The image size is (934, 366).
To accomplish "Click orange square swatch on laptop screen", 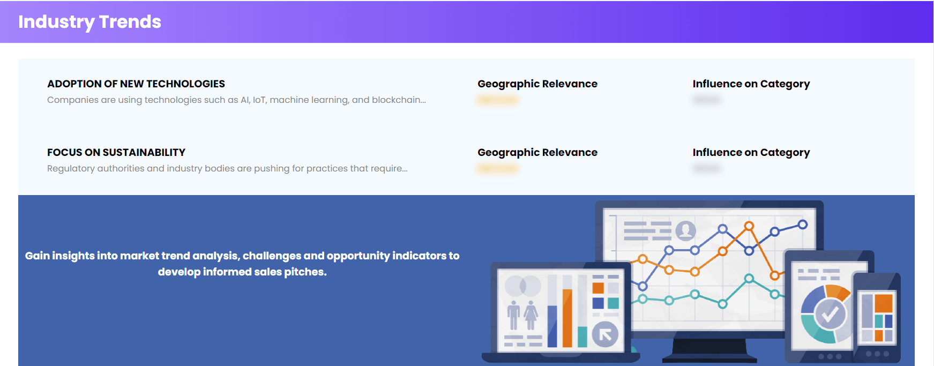I will coord(598,288).
